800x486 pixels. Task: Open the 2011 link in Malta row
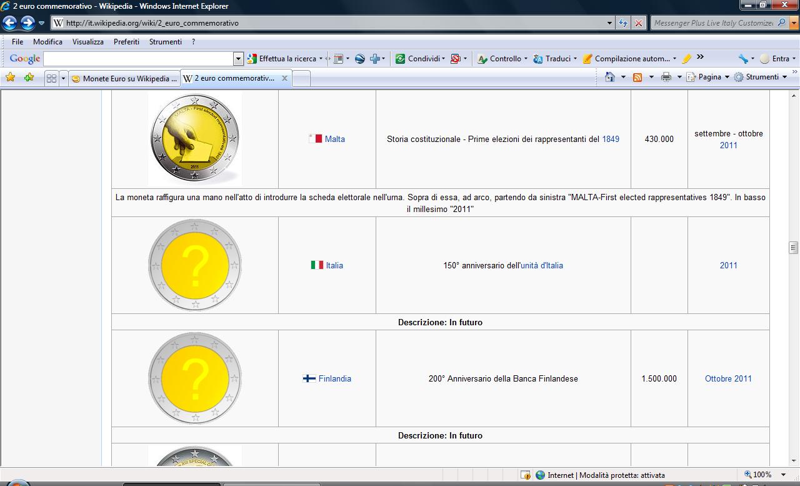pos(728,145)
